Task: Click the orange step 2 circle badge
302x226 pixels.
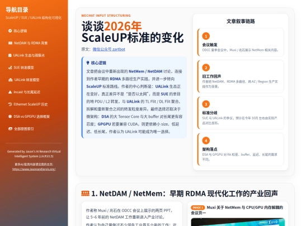Action: coord(206,68)
